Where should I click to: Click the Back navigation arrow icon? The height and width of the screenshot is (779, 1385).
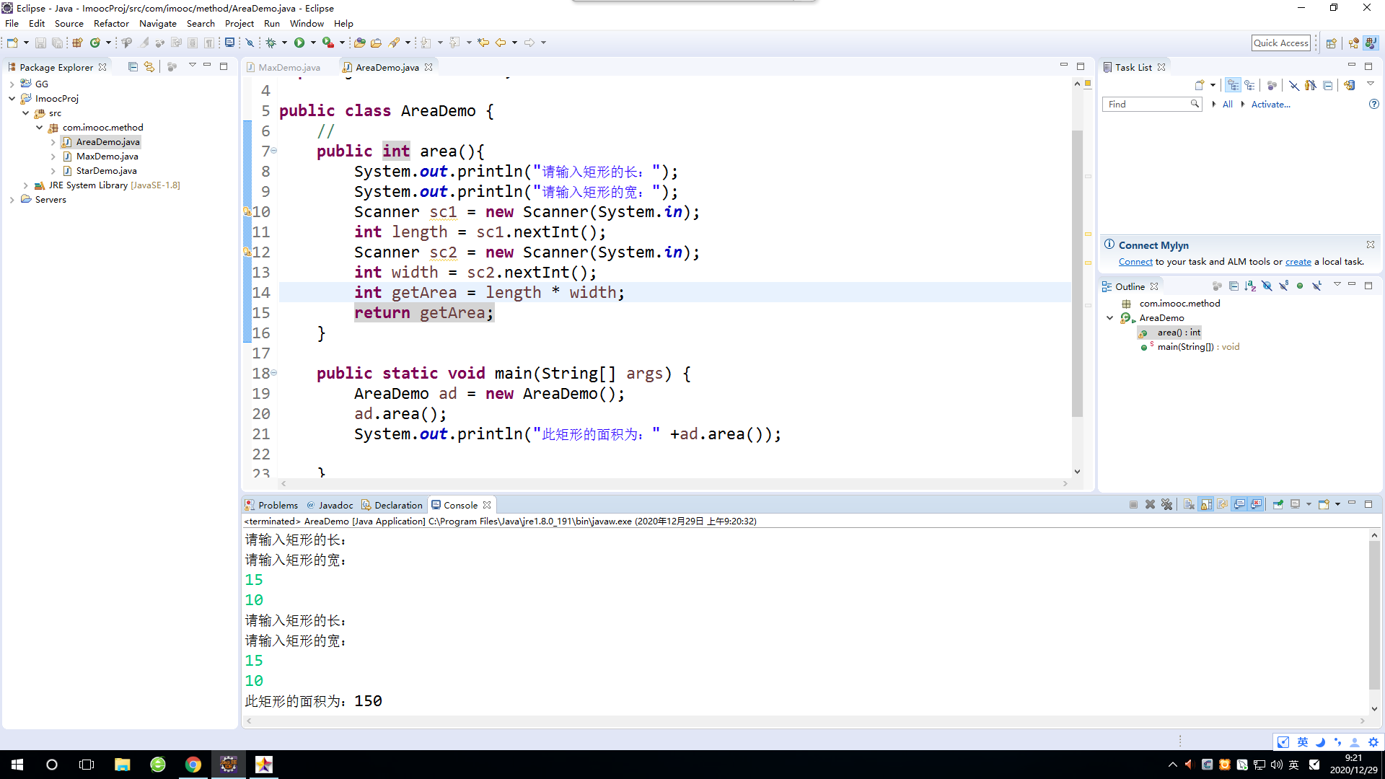pyautogui.click(x=501, y=43)
